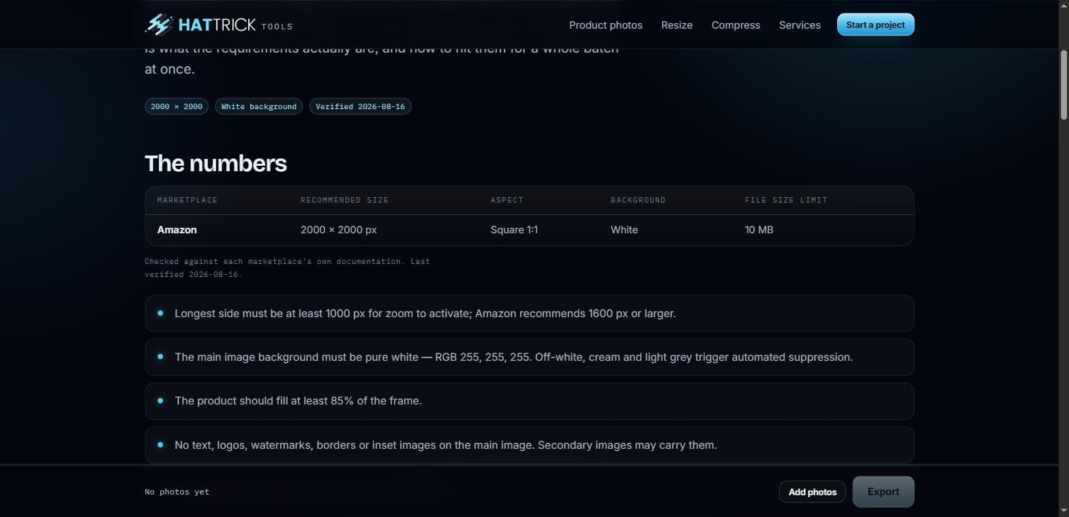
Task: Click the Hattrick Tools logo icon
Action: click(x=159, y=25)
